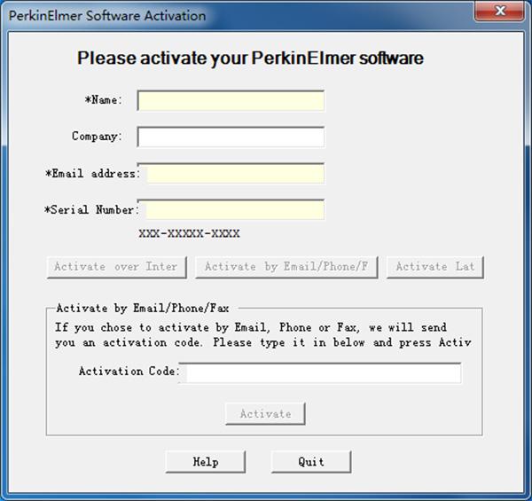Quit the activation dialog
The width and height of the screenshot is (532, 501).
point(311,462)
